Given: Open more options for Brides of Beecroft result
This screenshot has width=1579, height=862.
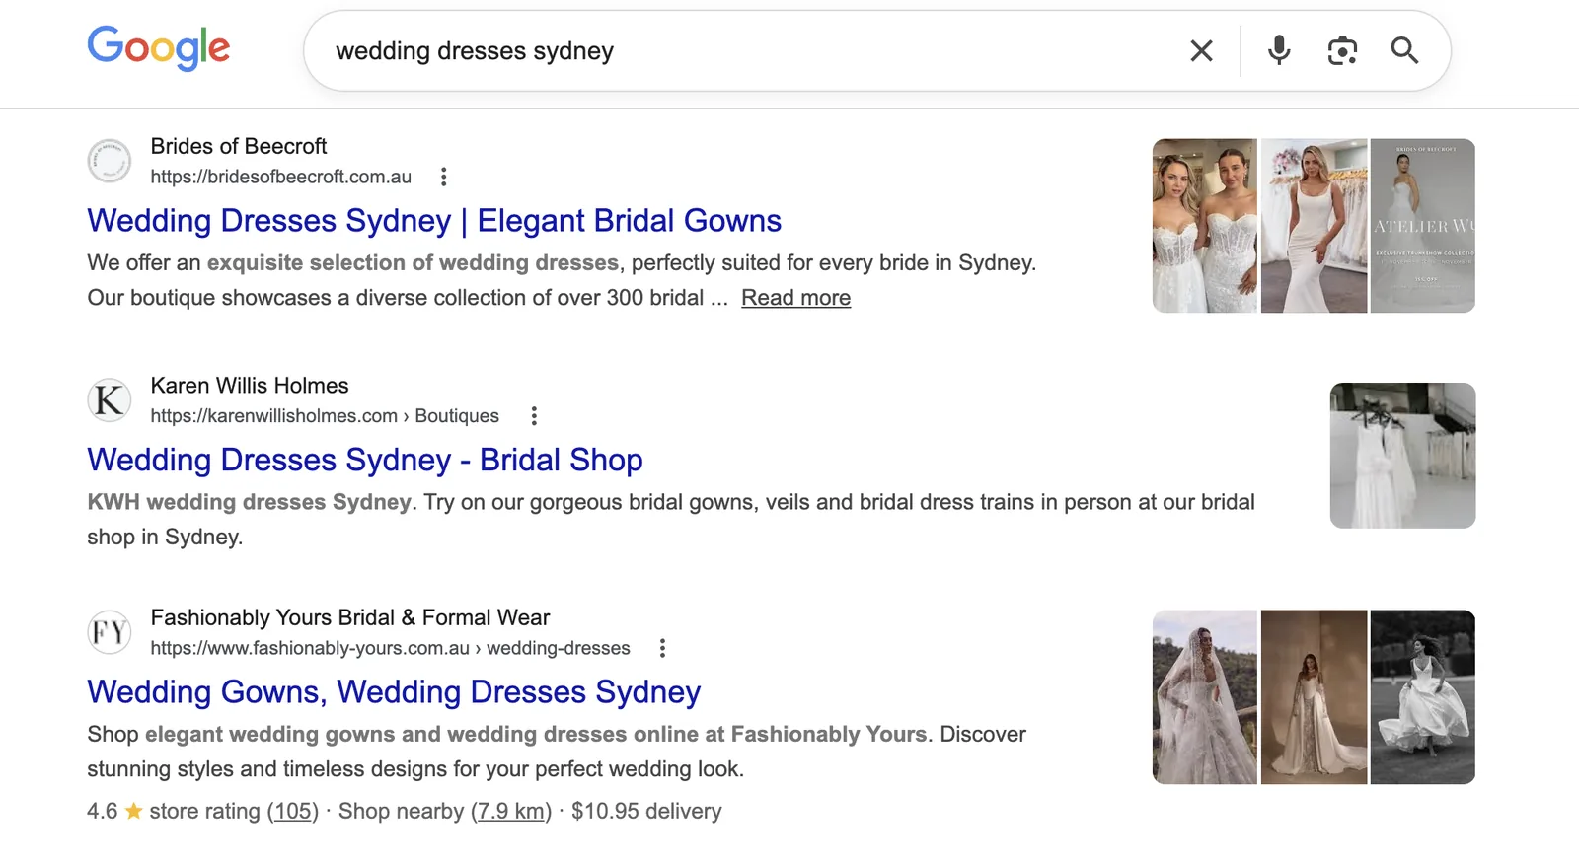Looking at the screenshot, I should [x=444, y=177].
